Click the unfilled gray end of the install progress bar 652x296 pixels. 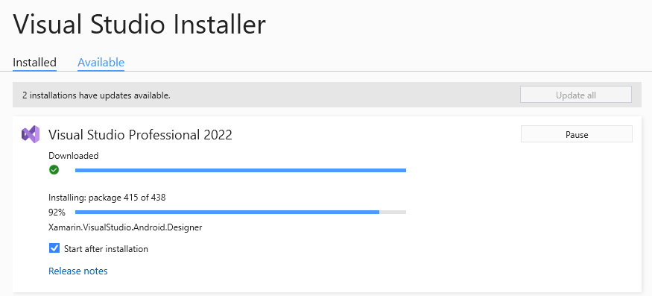tap(393, 212)
